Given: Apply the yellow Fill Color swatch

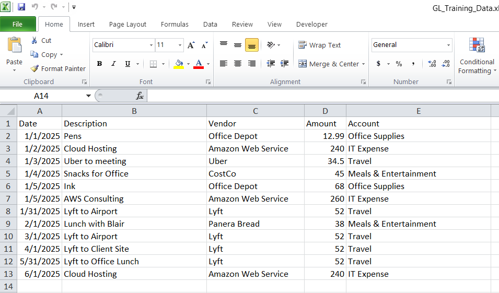Looking at the screenshot, I should click(179, 64).
